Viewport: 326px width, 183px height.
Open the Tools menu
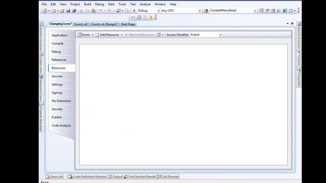tap(122, 4)
